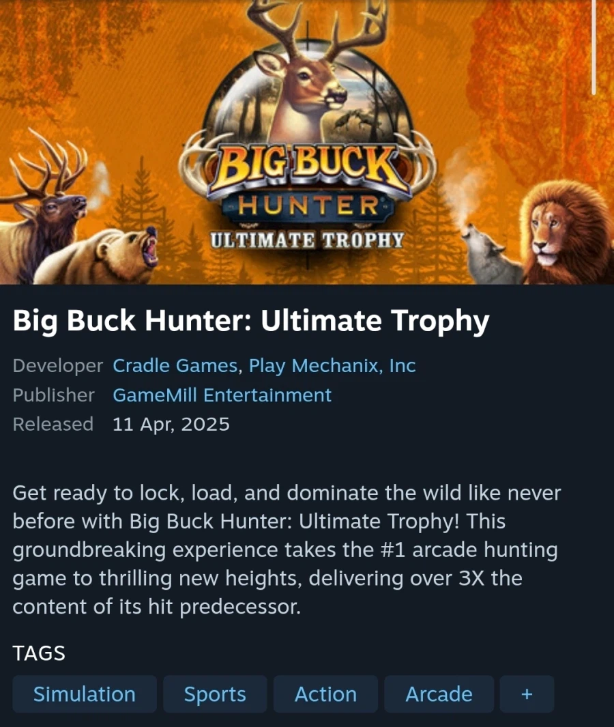Click the Ultimate Trophy subtitle in the banner
Image resolution: width=614 pixels, height=727 pixels.
pos(307,240)
